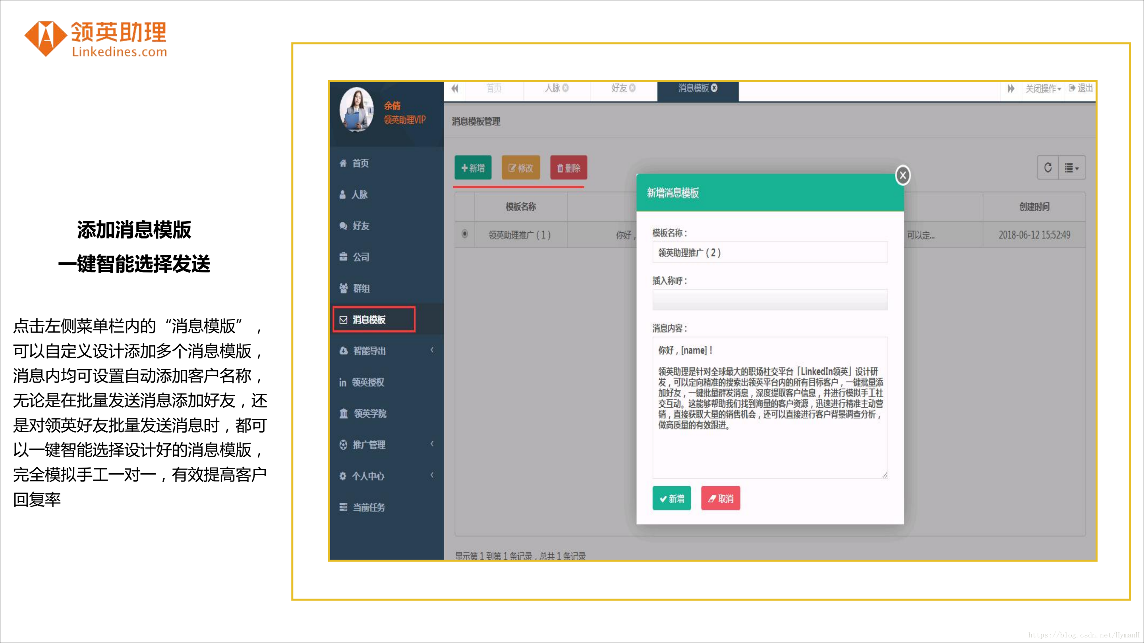Open 群组 in the left sidebar
This screenshot has height=643, width=1144.
coord(386,289)
